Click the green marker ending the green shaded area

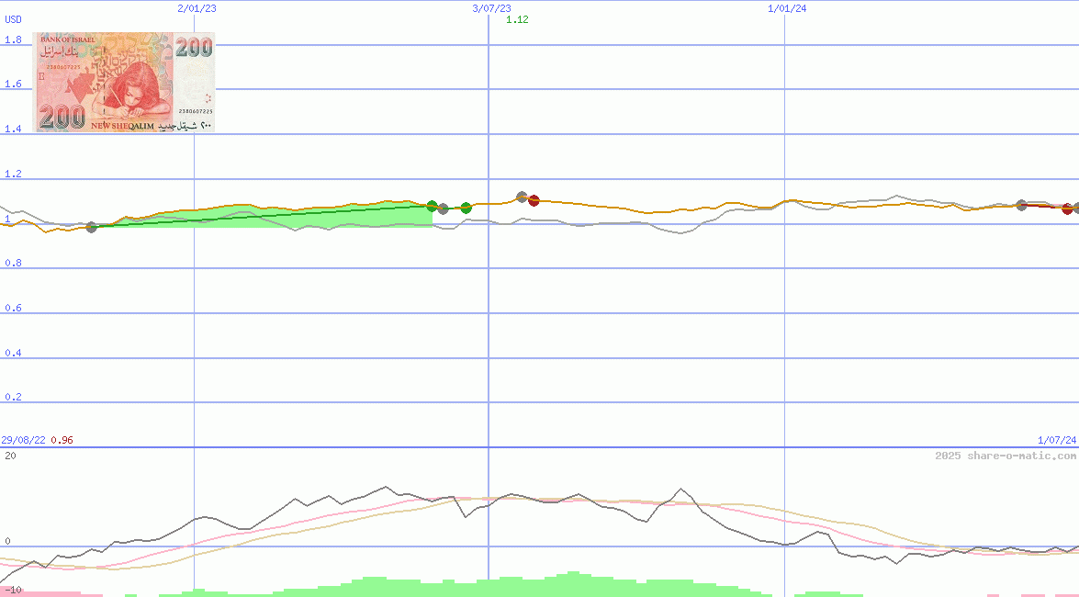point(433,206)
